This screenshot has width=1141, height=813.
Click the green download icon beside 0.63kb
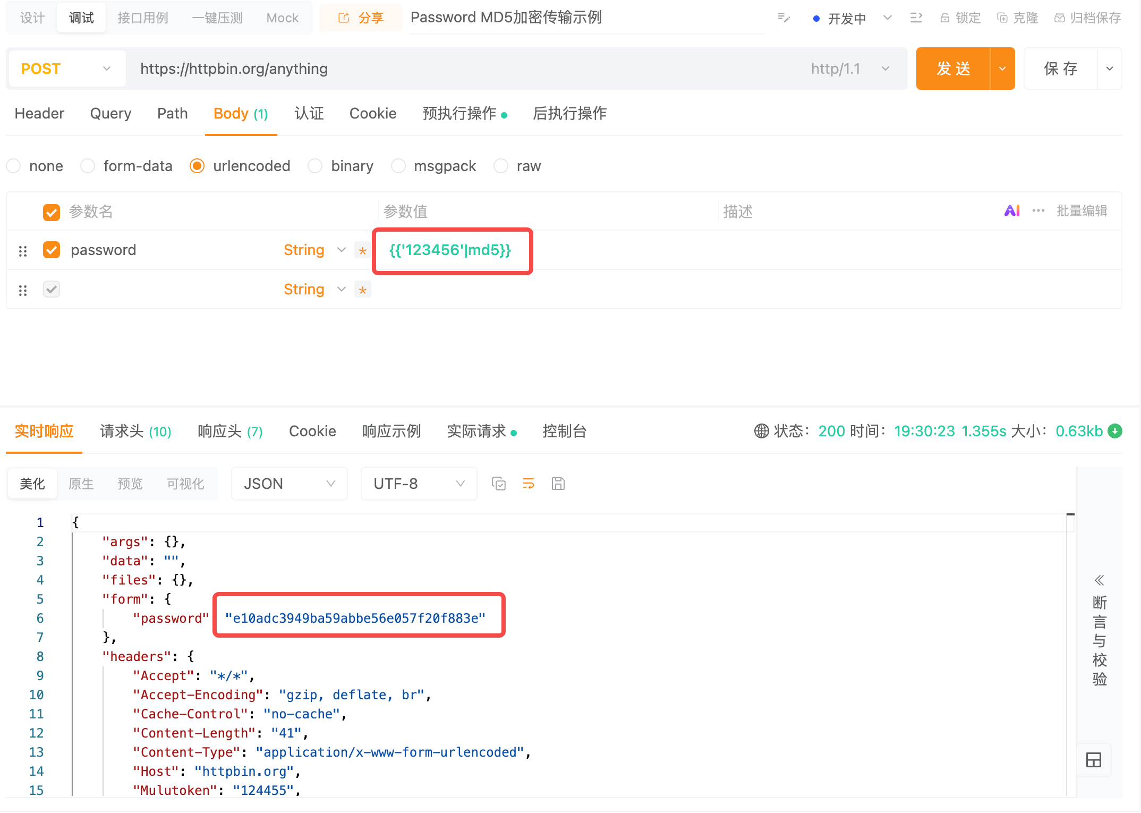1115,431
